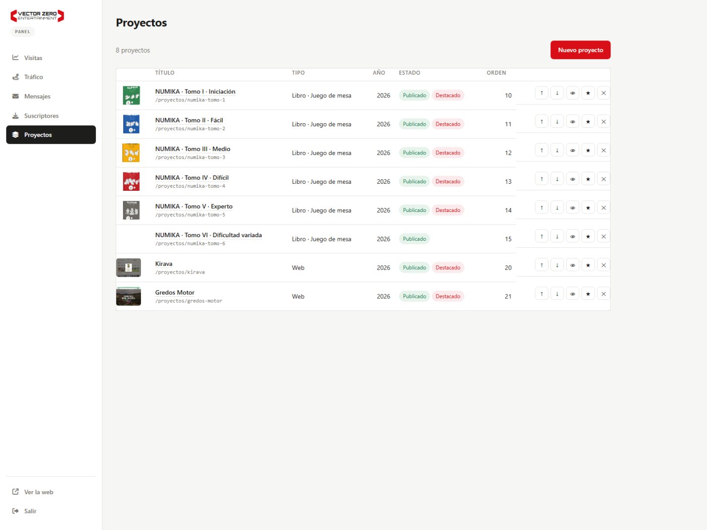This screenshot has height=530, width=707.
Task: Toggle visibility of NUMIKA Tomo I
Action: (x=573, y=93)
